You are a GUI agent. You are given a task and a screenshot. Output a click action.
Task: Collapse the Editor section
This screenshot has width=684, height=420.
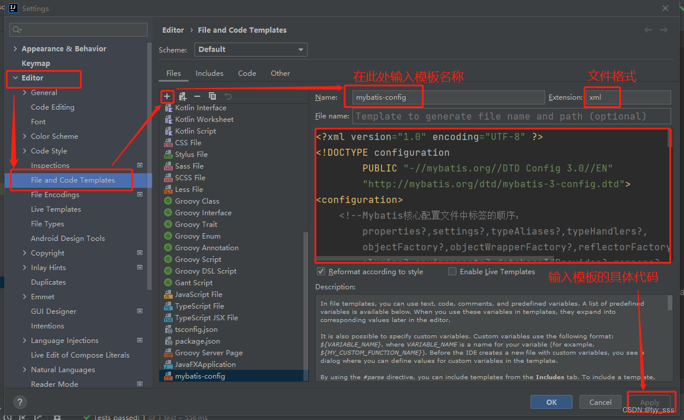(15, 78)
